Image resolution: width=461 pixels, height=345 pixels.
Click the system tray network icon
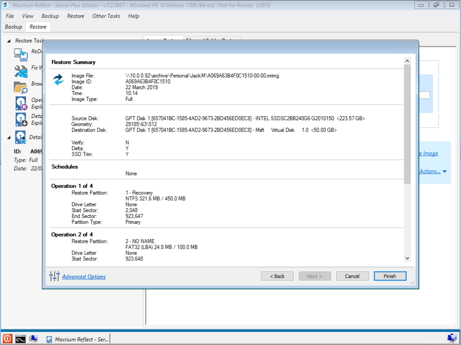click(x=452, y=338)
